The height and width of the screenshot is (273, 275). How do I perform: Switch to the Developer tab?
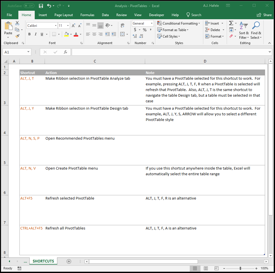[x=156, y=15]
